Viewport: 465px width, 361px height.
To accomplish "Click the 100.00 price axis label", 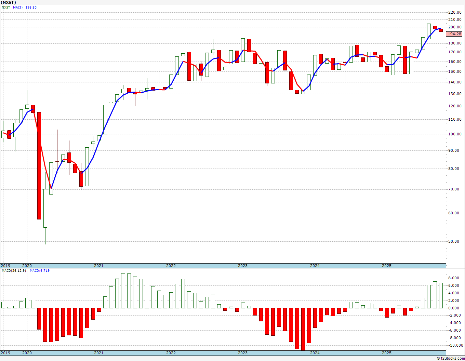I will tap(455, 134).
